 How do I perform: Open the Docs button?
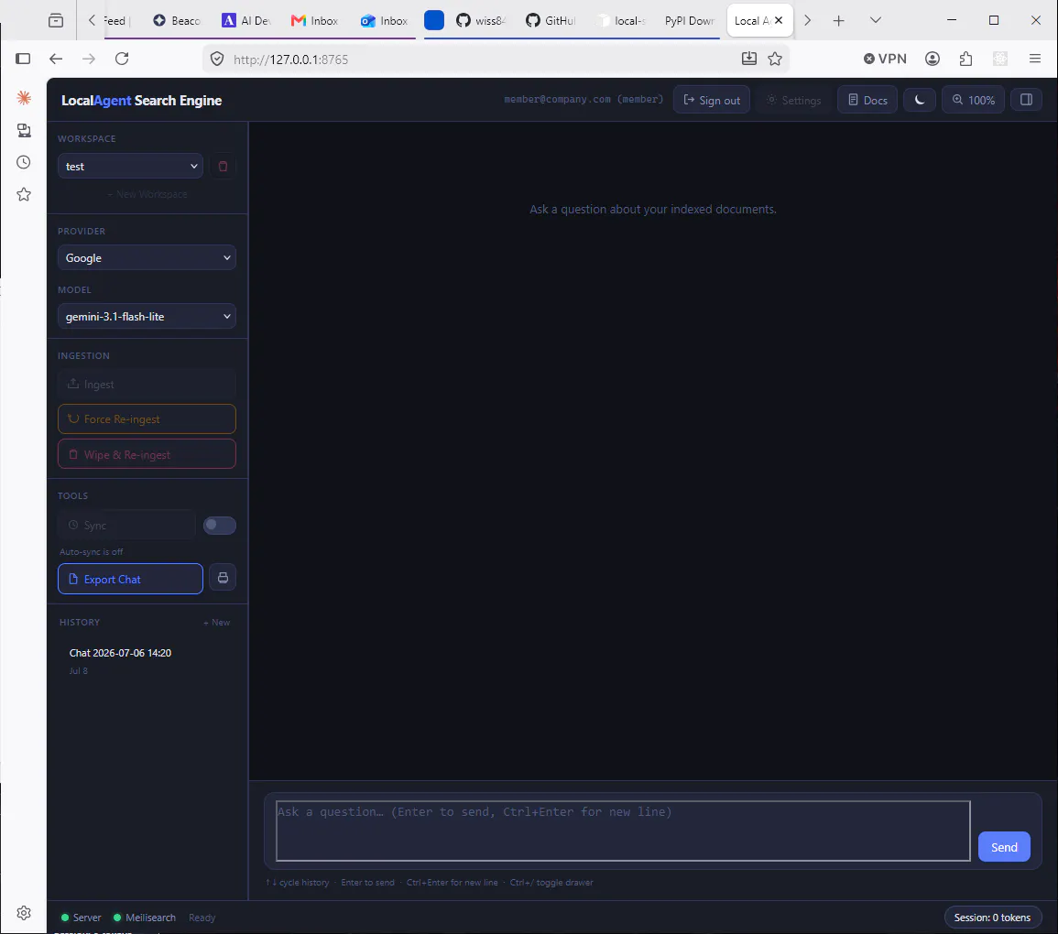(x=867, y=100)
